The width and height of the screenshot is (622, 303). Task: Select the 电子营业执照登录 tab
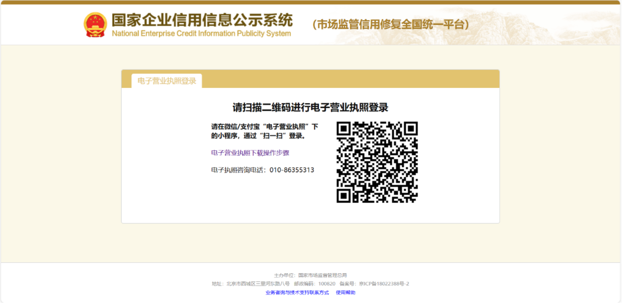pyautogui.click(x=167, y=81)
